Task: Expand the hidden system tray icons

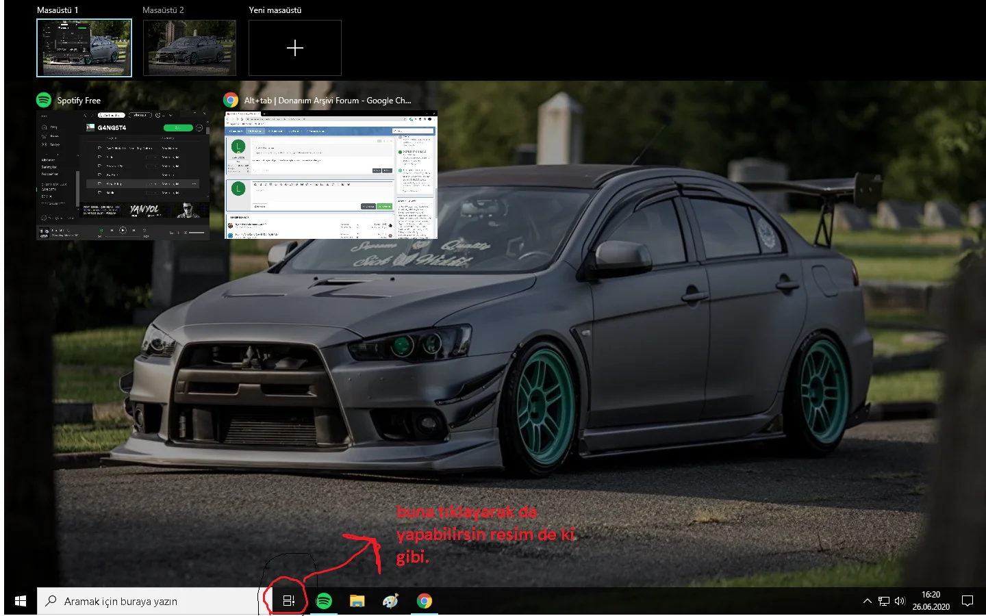Action: (868, 601)
